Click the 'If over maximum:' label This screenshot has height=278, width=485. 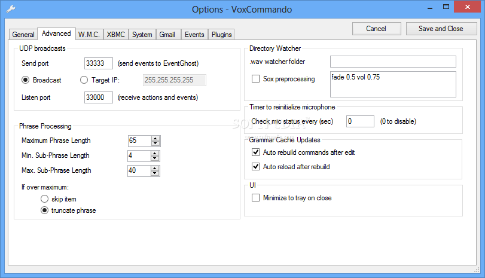coord(45,187)
